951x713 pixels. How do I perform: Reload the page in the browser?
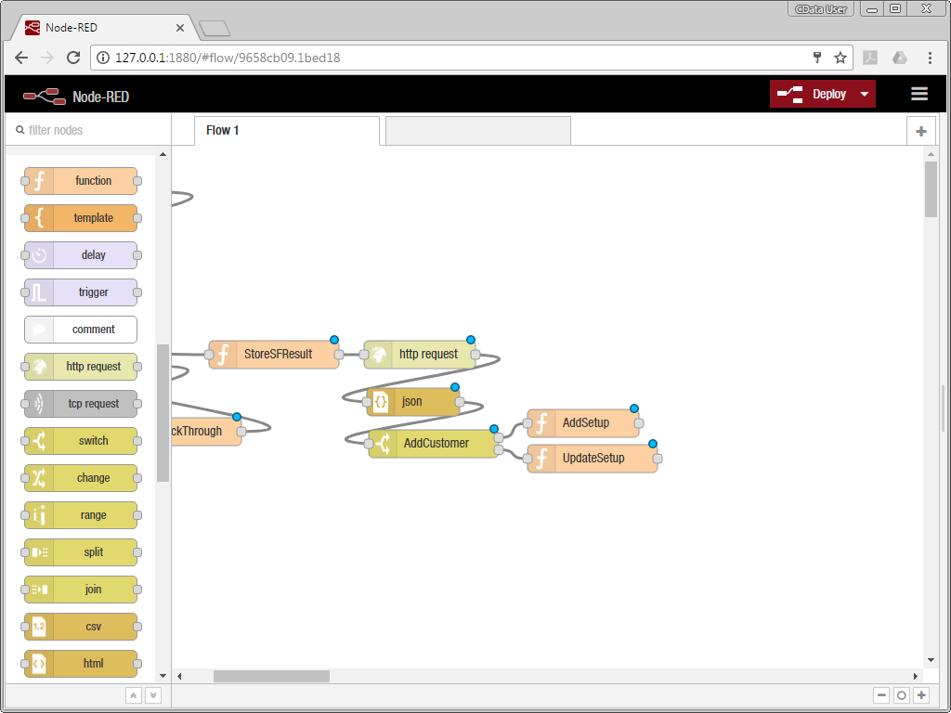coord(73,58)
